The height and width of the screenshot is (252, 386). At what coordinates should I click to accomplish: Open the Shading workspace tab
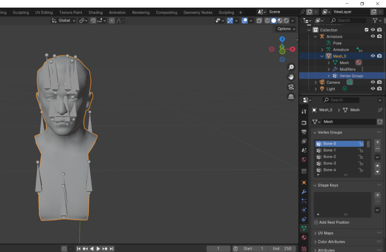click(x=95, y=12)
